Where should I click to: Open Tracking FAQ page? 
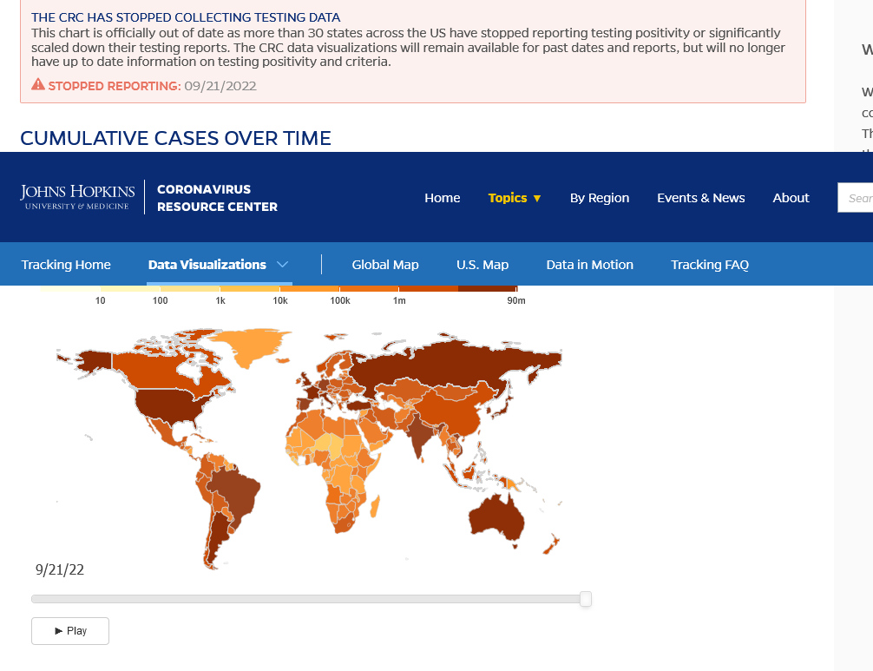pyautogui.click(x=709, y=265)
